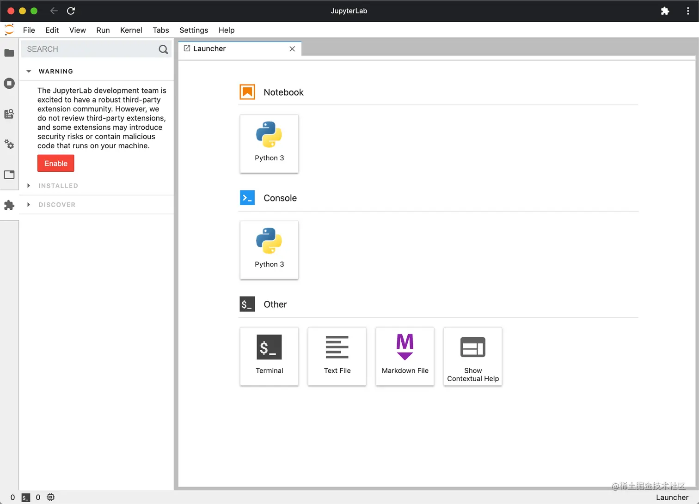Click the blue Console section icon
Image resolution: width=699 pixels, height=504 pixels.
247,198
